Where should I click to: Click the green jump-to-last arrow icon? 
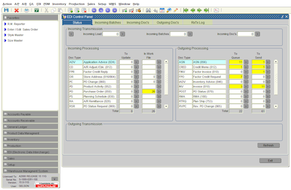207,10
